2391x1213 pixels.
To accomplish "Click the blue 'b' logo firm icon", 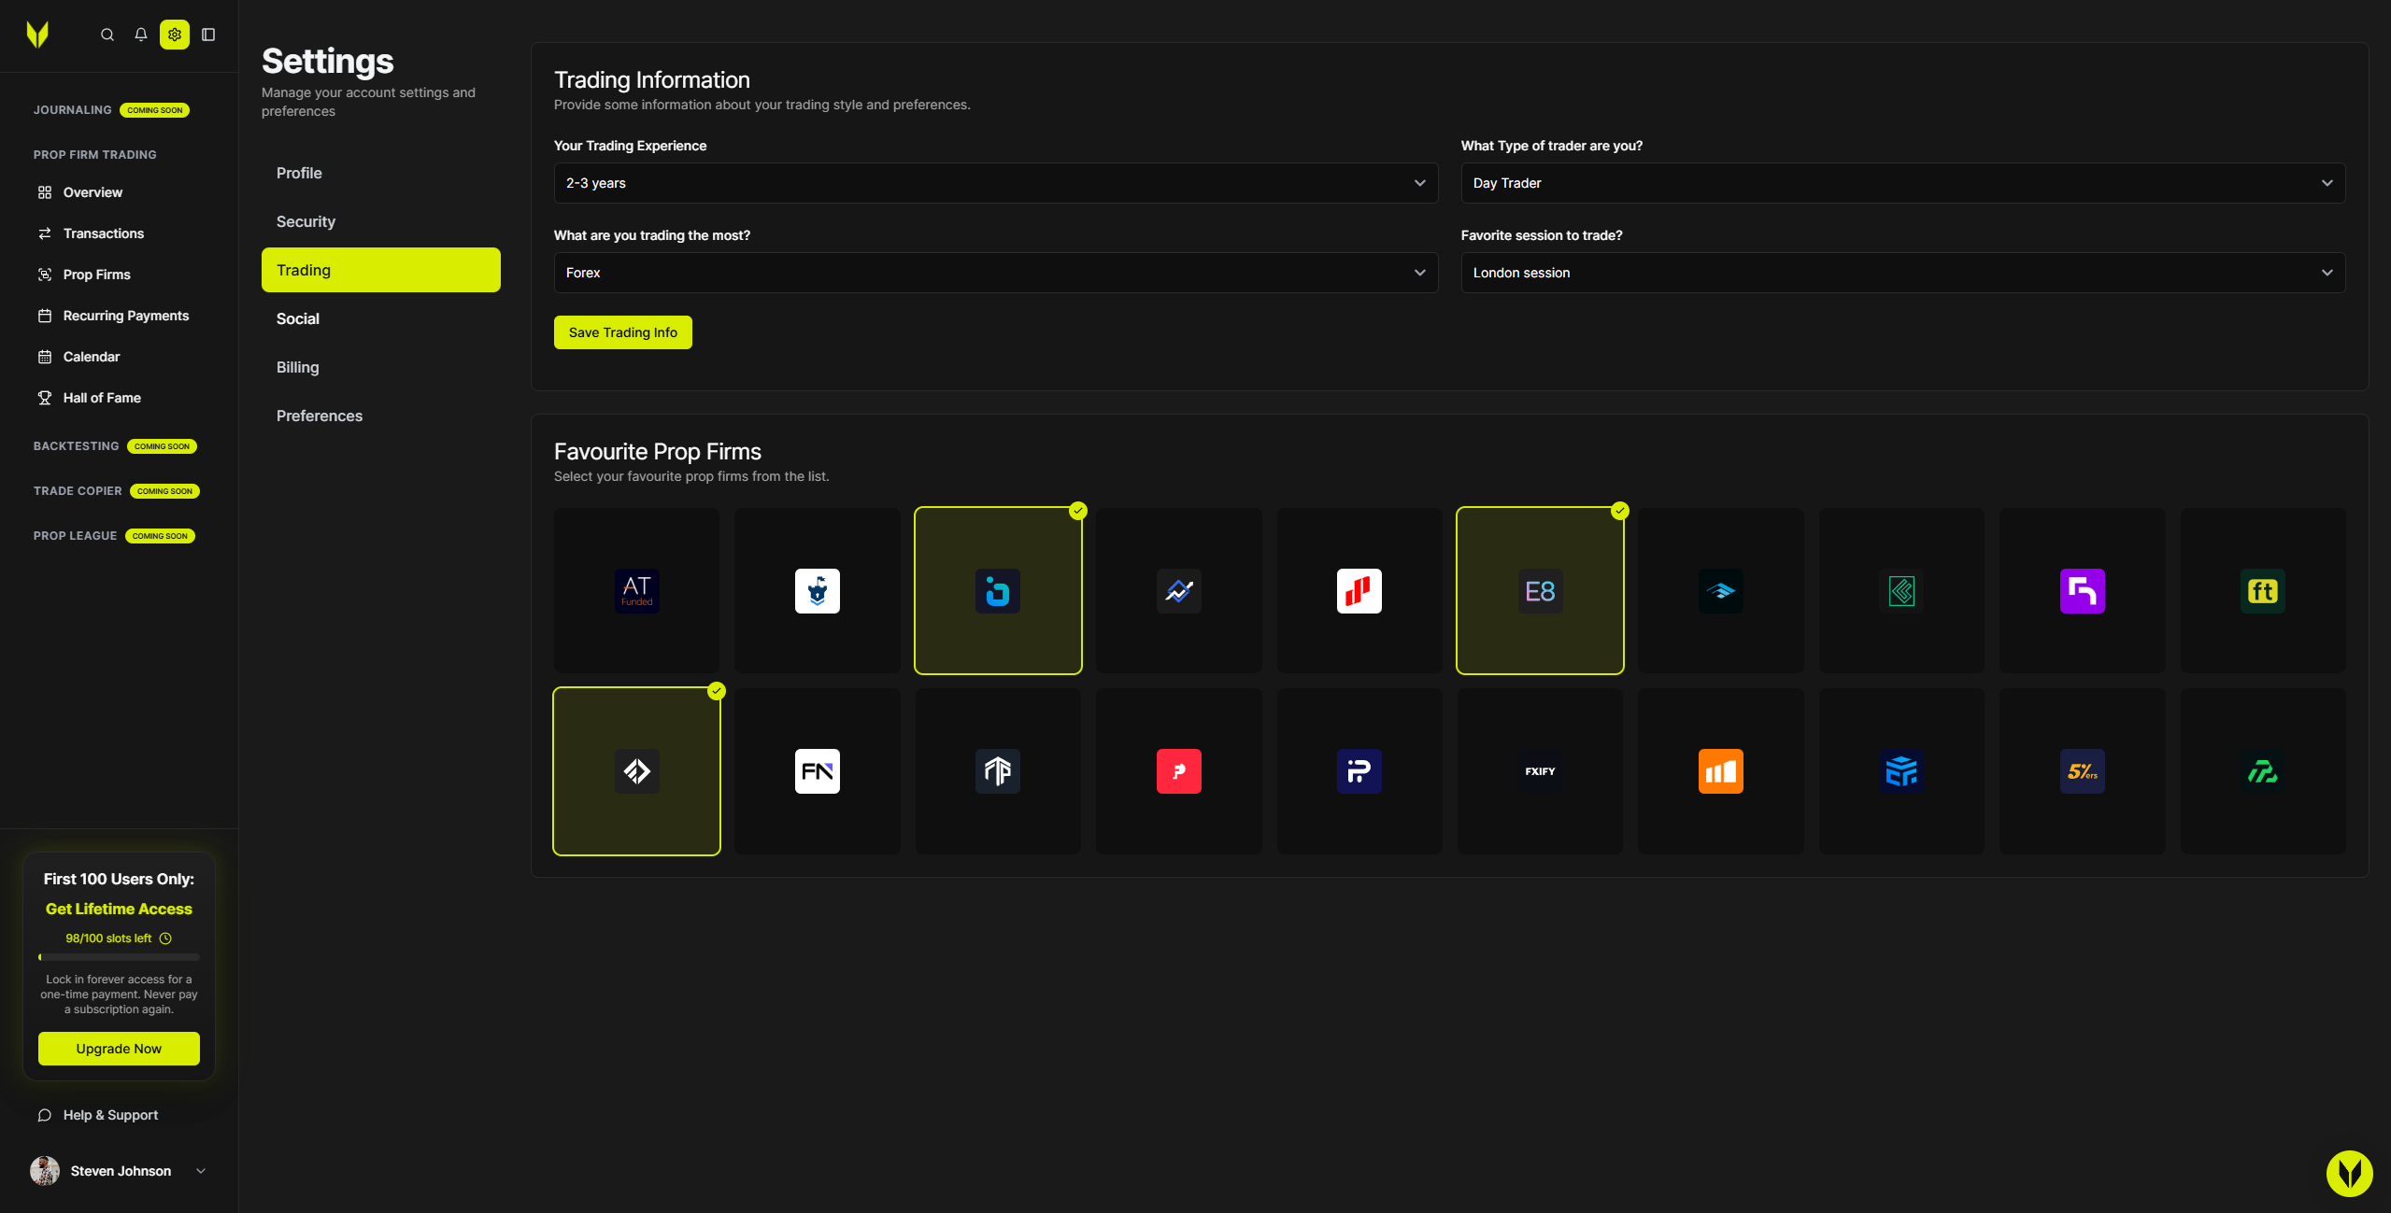I will click(x=998, y=591).
